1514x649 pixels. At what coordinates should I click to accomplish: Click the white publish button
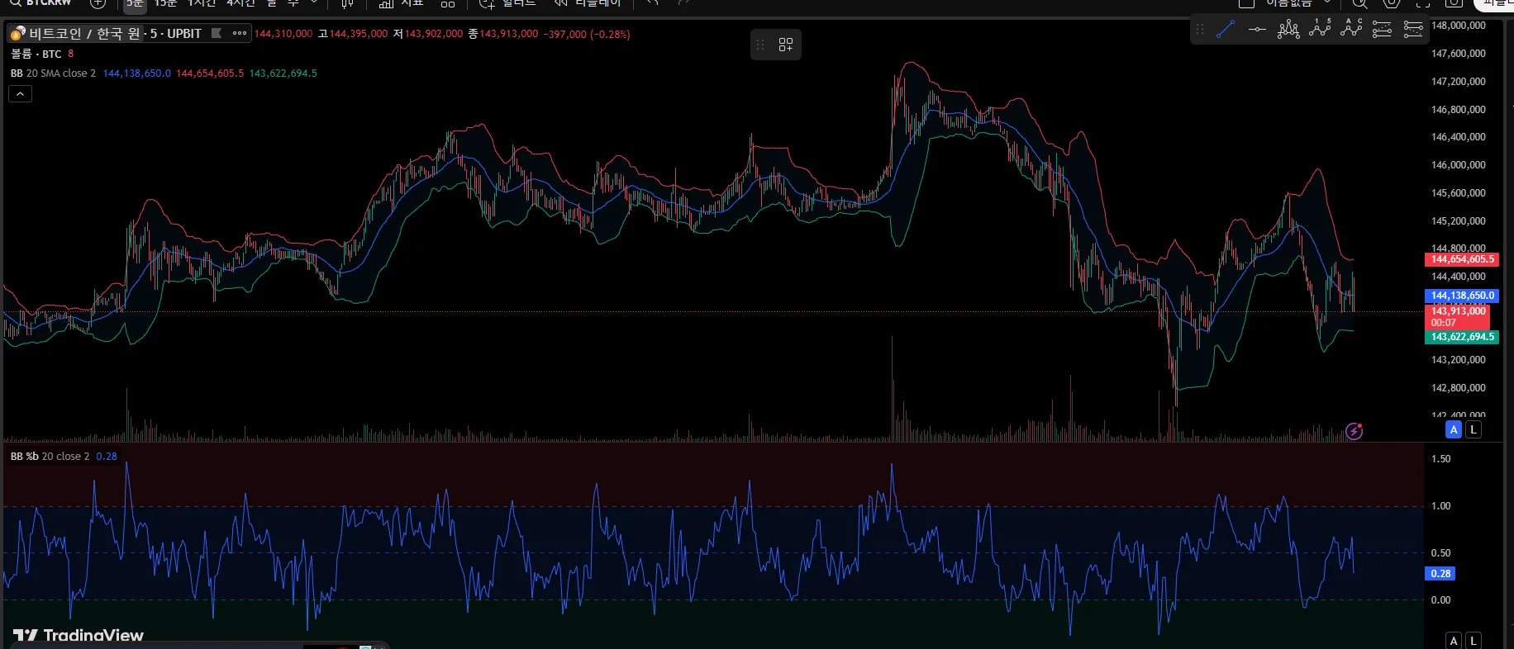click(1496, 4)
